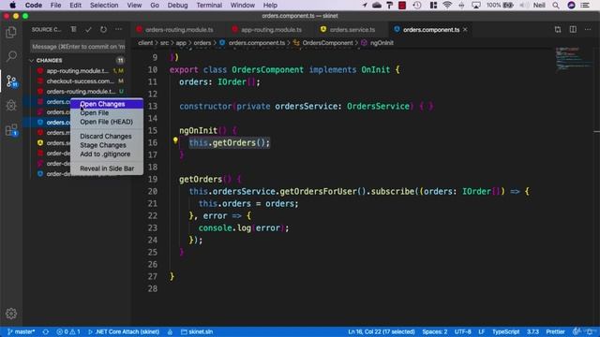The height and width of the screenshot is (337, 600).
Task: Open macOS Spotlight search icon
Action: (x=556, y=6)
